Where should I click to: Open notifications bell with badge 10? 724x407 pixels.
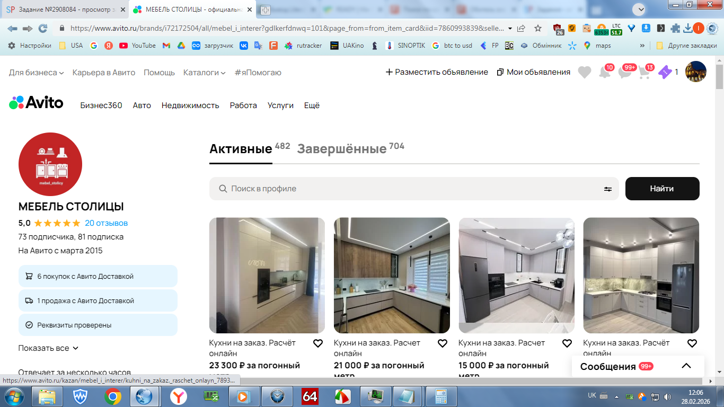point(605,72)
